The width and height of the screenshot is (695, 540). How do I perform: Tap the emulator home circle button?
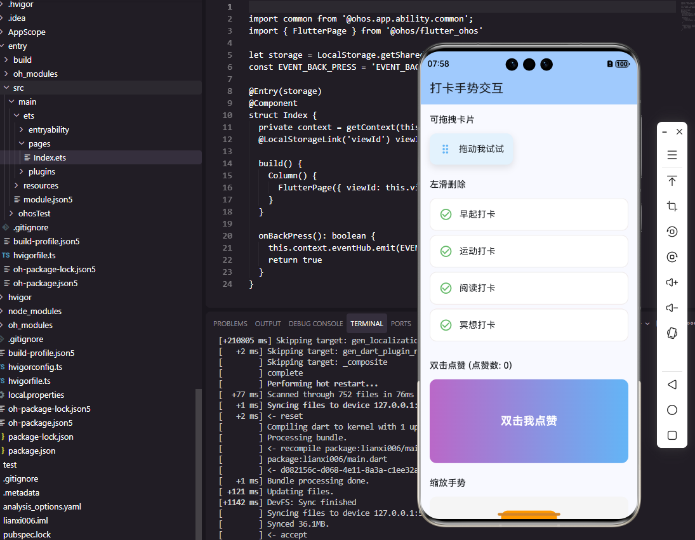click(672, 410)
